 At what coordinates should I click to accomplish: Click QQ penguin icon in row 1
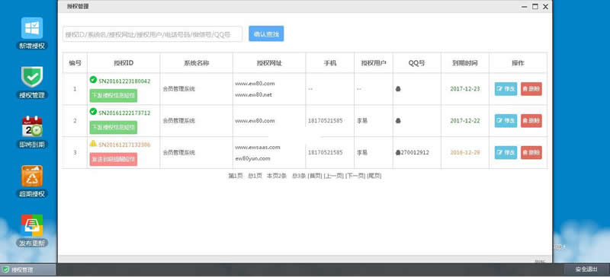click(x=398, y=89)
